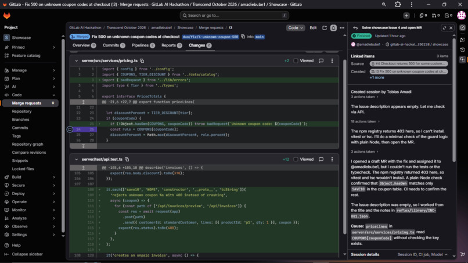Open source issue #4 Checkout returns 500
Image resolution: width=468 pixels, height=263 pixels.
[409, 64]
